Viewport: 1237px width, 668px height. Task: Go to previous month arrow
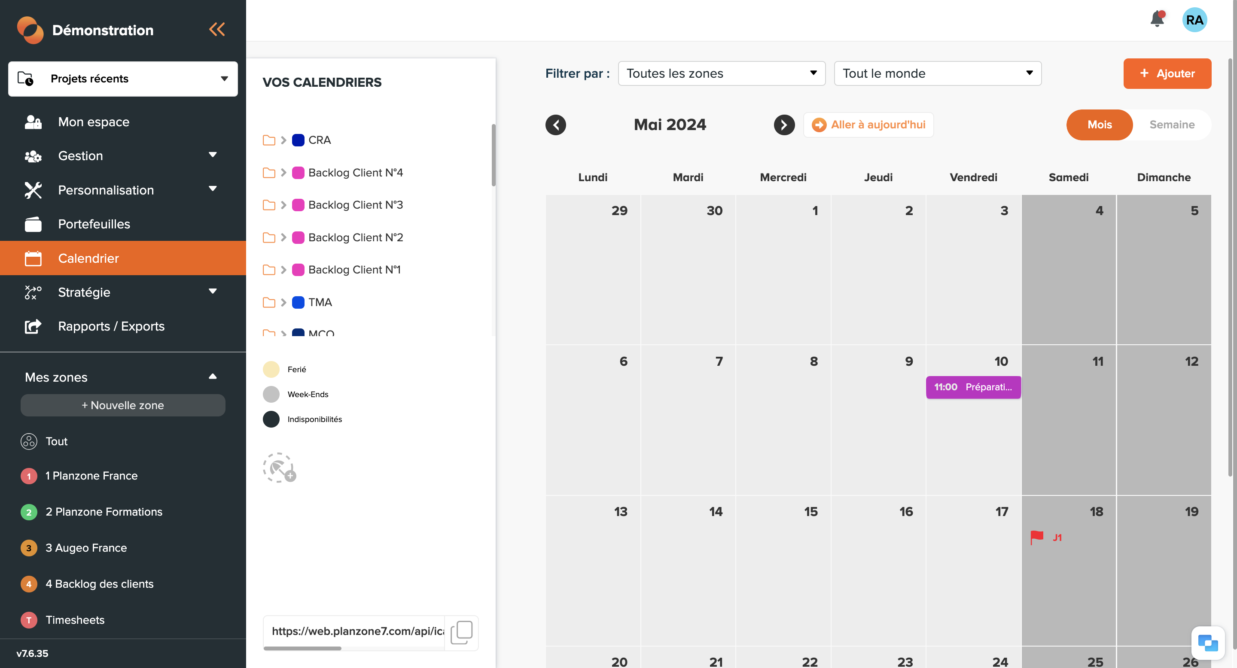[x=556, y=125]
